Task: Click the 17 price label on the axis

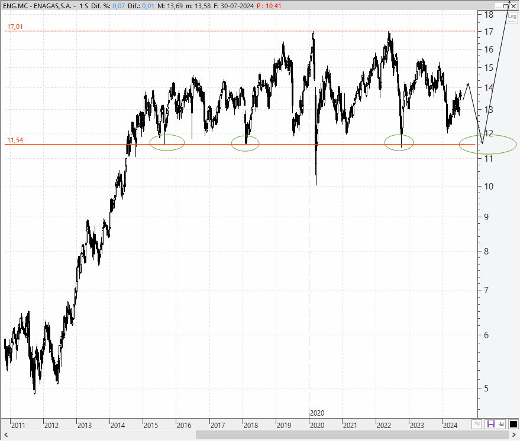Action: 489,32
